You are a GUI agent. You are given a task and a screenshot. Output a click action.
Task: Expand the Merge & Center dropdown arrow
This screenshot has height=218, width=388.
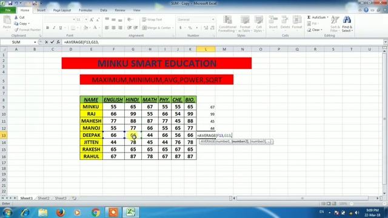pyautogui.click(x=173, y=28)
